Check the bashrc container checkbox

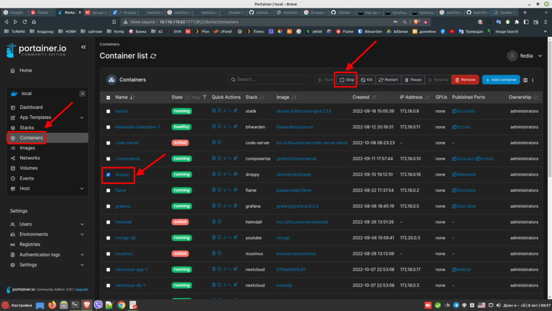108,111
